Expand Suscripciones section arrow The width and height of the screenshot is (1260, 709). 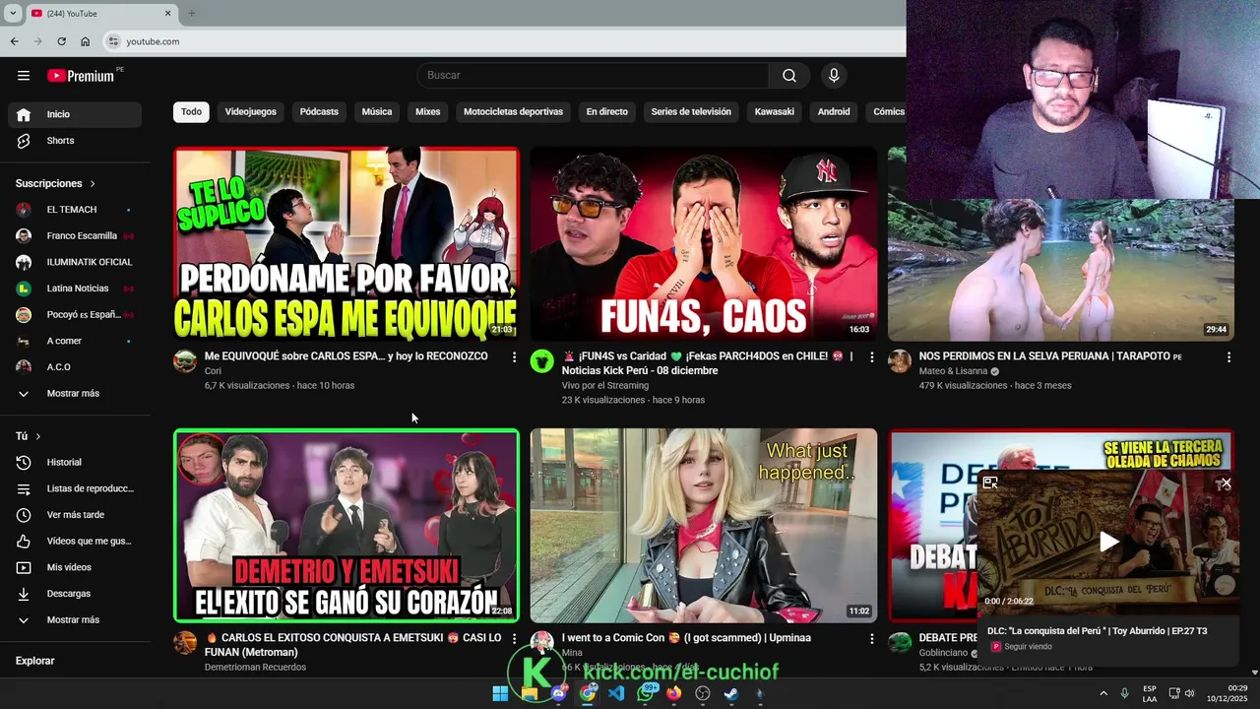coord(93,184)
